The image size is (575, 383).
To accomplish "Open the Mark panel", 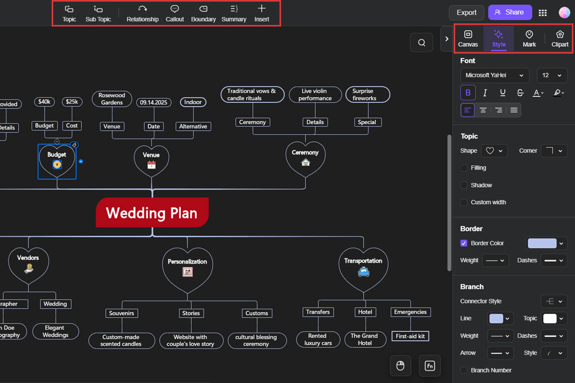I will coord(529,38).
